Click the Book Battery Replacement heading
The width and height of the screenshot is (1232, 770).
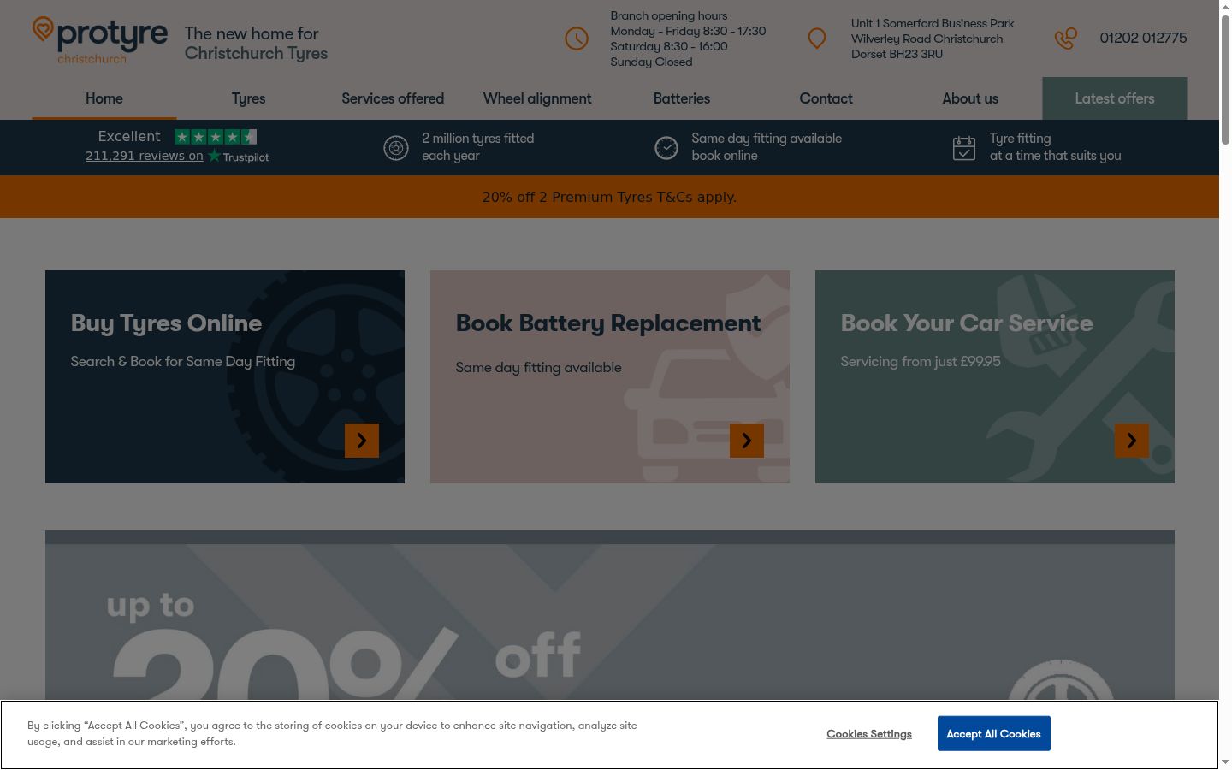pyautogui.click(x=608, y=323)
